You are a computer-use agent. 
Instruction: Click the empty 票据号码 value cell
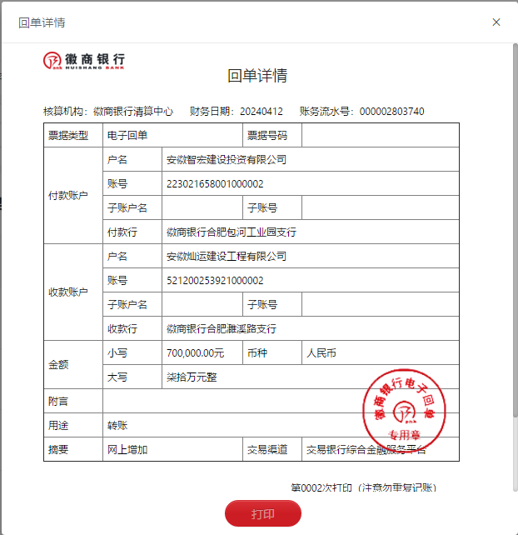pyautogui.click(x=380, y=135)
